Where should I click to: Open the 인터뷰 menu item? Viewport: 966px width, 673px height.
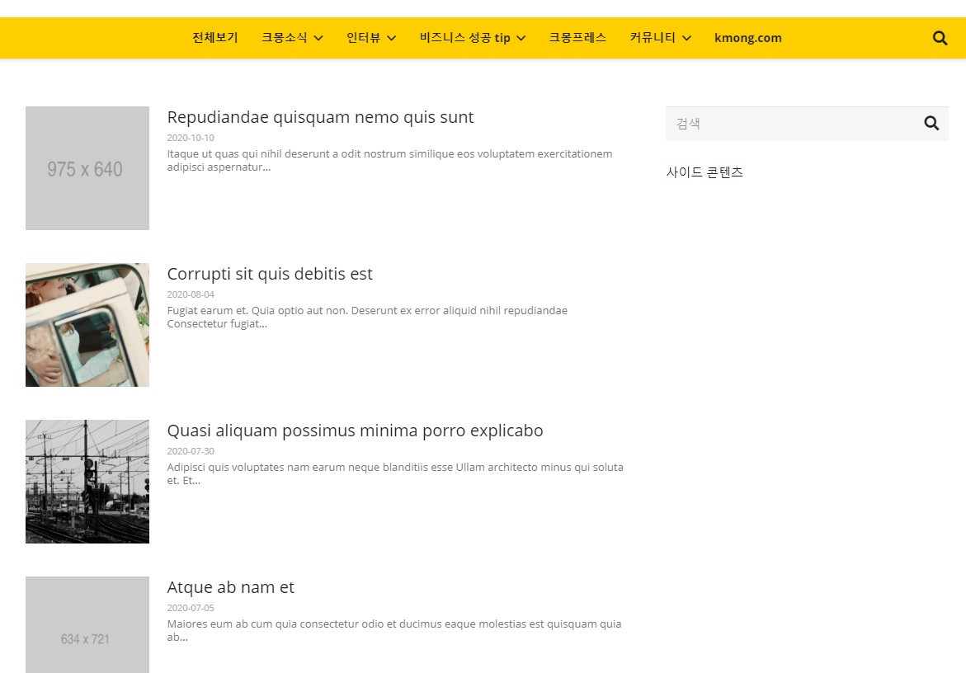364,38
